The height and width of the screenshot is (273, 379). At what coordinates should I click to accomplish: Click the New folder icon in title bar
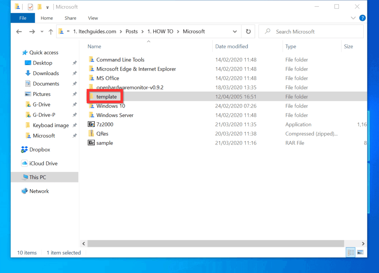pos(40,7)
